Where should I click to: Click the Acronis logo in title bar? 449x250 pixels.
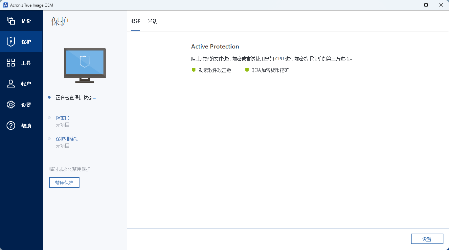click(6, 5)
